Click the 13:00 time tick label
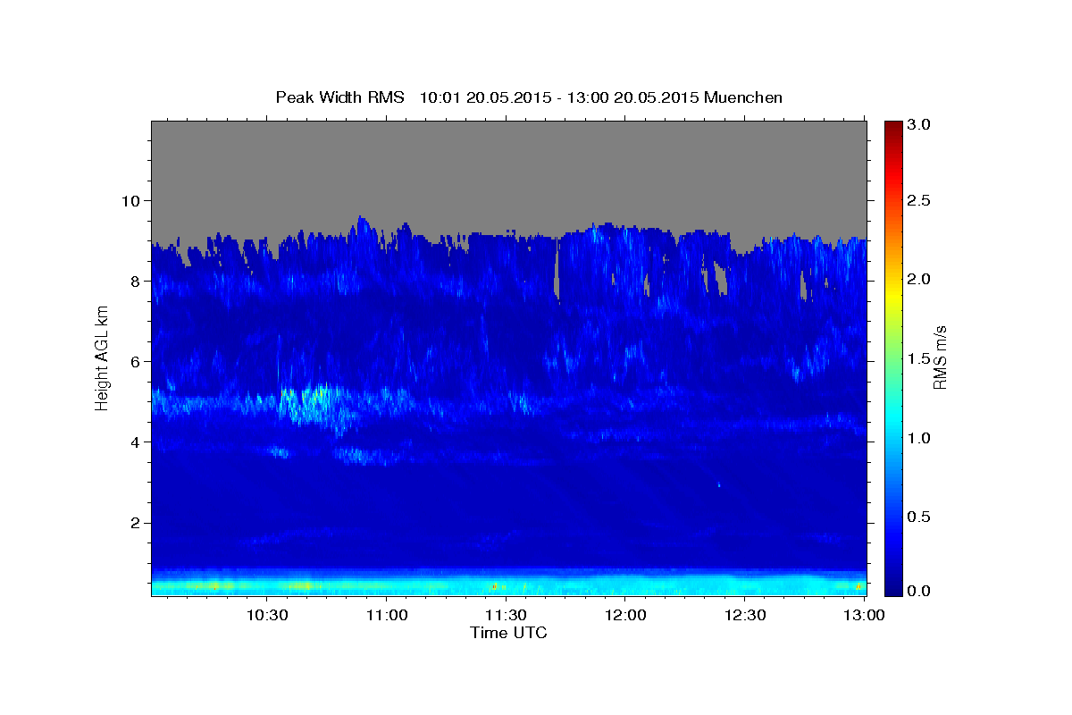The image size is (1072, 715). pyautogui.click(x=864, y=615)
